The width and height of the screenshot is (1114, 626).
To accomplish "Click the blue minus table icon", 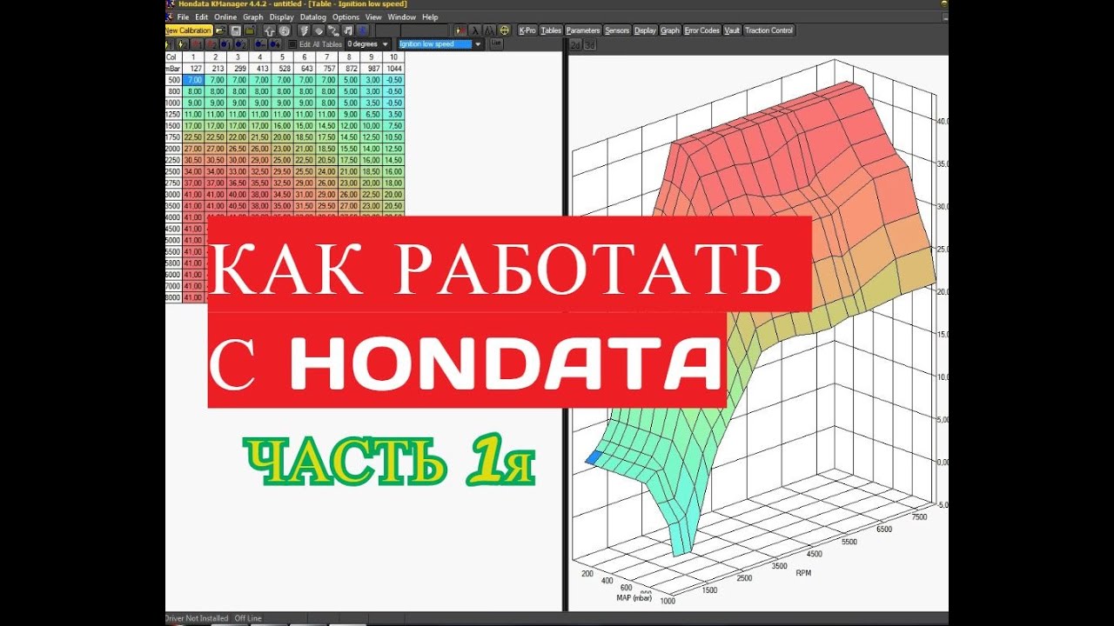I will pos(261,43).
